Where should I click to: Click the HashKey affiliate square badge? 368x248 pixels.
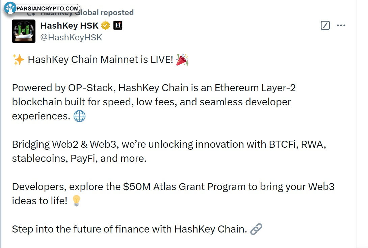118,25
